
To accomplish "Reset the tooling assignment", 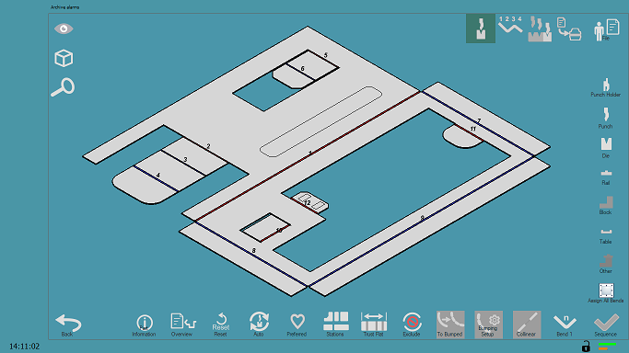I will coord(221,325).
